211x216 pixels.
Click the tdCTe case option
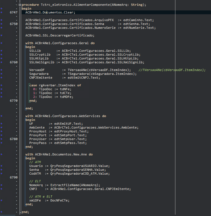(52, 93)
